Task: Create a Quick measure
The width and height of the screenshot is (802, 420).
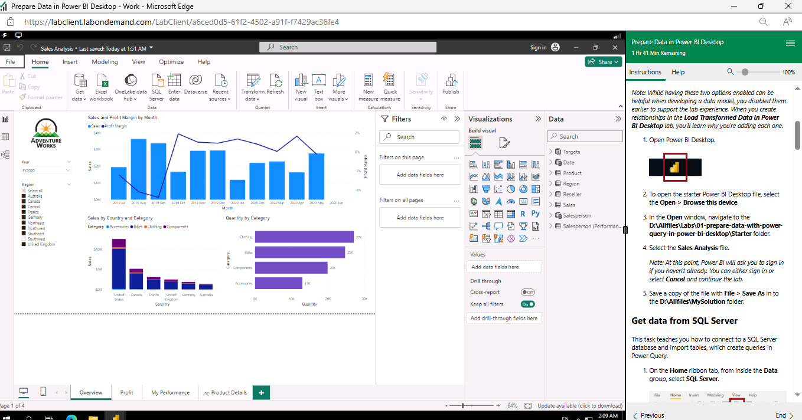Action: 390,87
